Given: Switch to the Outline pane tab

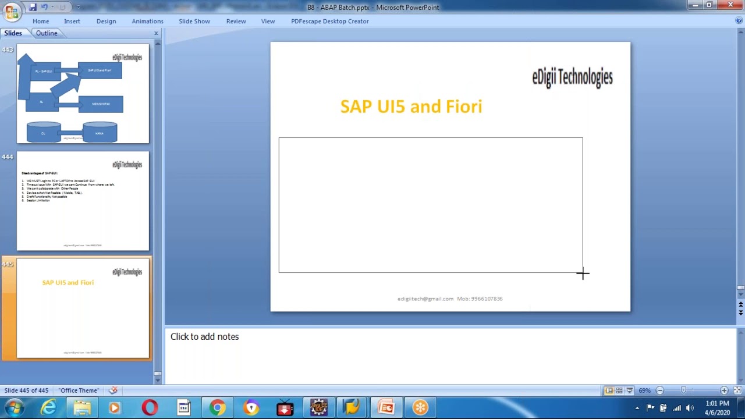Looking at the screenshot, I should coord(47,33).
